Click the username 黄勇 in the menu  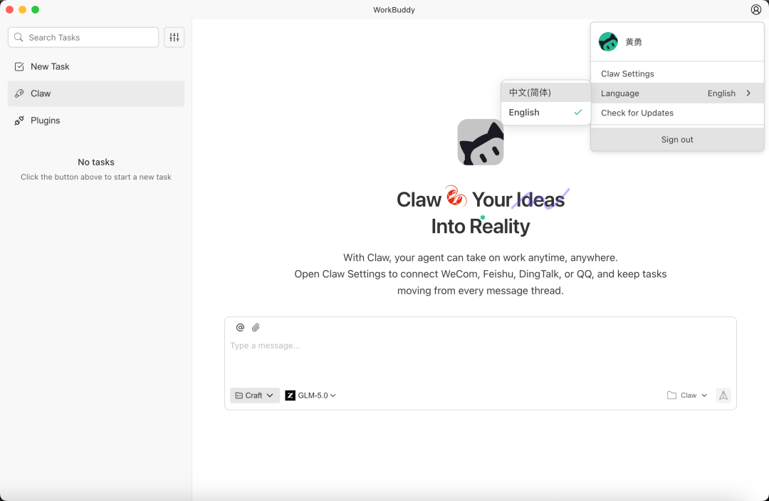633,42
